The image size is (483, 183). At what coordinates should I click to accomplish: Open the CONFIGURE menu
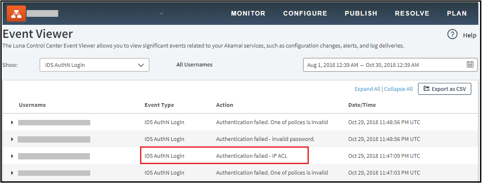pyautogui.click(x=305, y=13)
